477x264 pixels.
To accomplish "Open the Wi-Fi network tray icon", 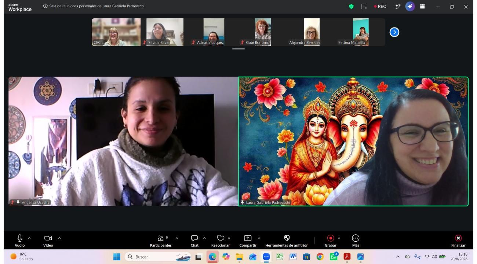I will click(x=427, y=257).
